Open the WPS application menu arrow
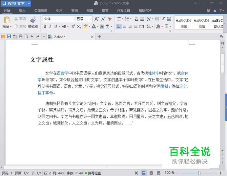Viewport: 227px width, 176px height. point(29,4)
